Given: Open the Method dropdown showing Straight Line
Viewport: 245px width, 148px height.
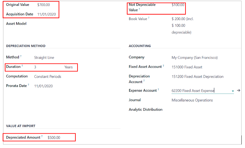Looking at the screenshot, I should tap(44, 58).
